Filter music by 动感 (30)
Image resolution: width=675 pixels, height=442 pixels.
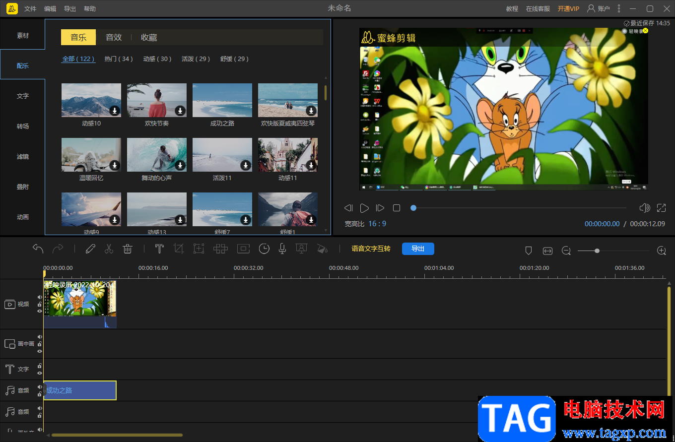click(x=157, y=59)
